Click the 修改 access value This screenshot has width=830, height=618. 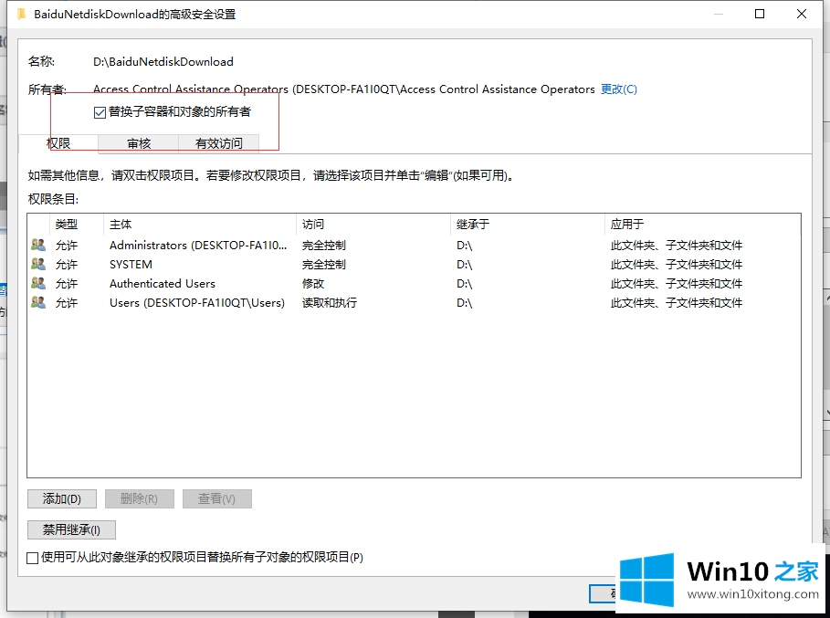pos(313,284)
